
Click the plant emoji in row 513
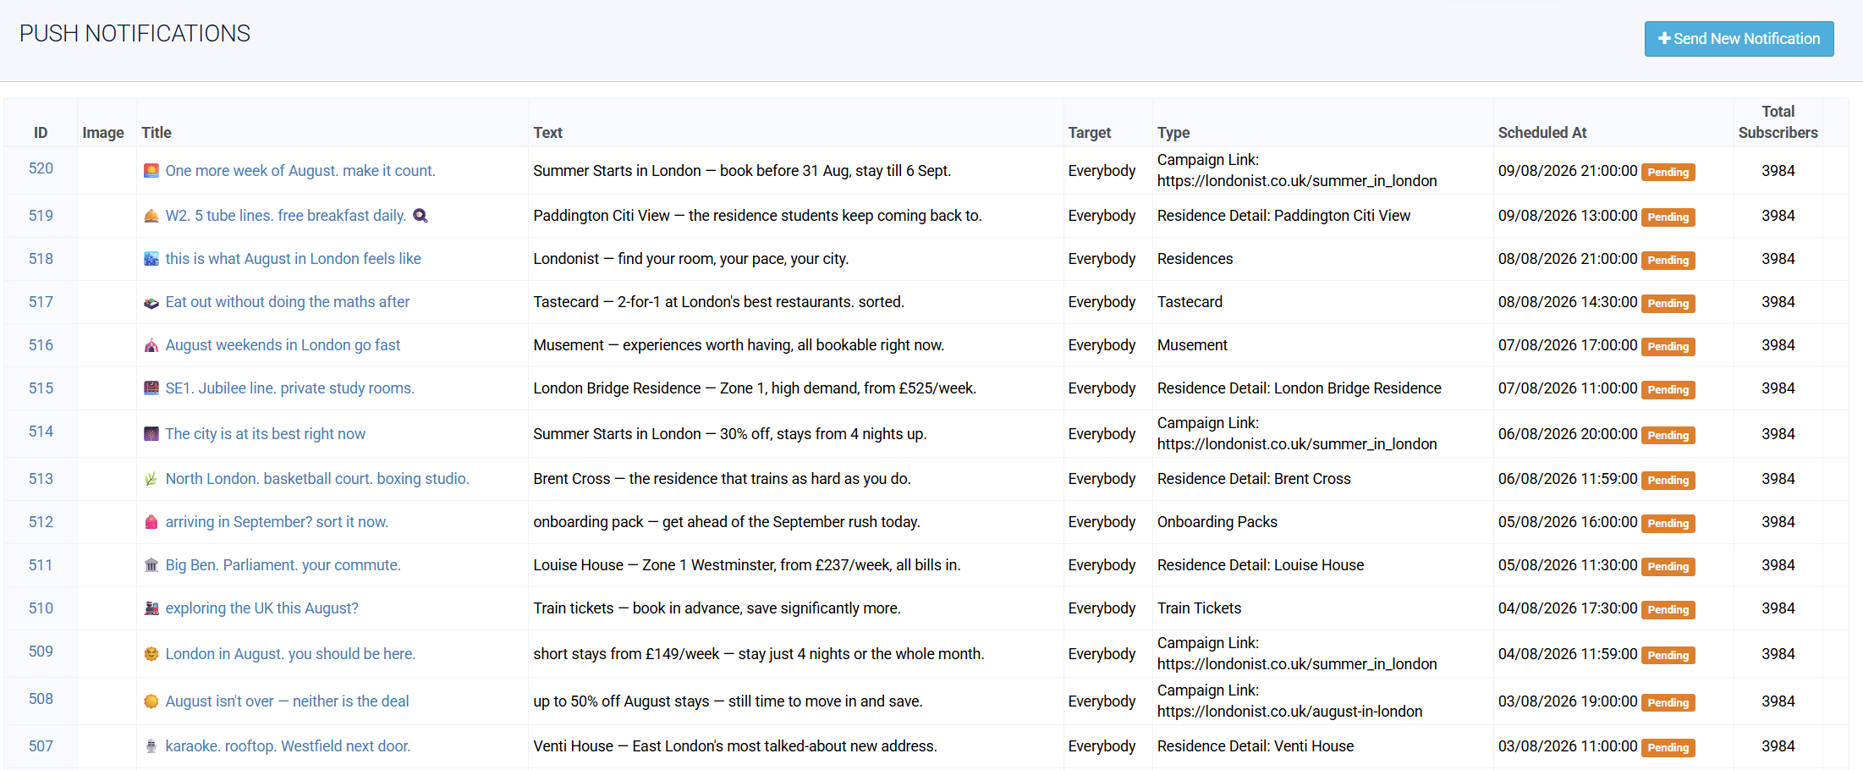151,479
